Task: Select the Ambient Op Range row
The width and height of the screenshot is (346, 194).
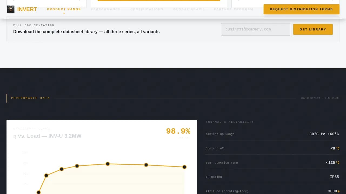Action: (x=272, y=134)
